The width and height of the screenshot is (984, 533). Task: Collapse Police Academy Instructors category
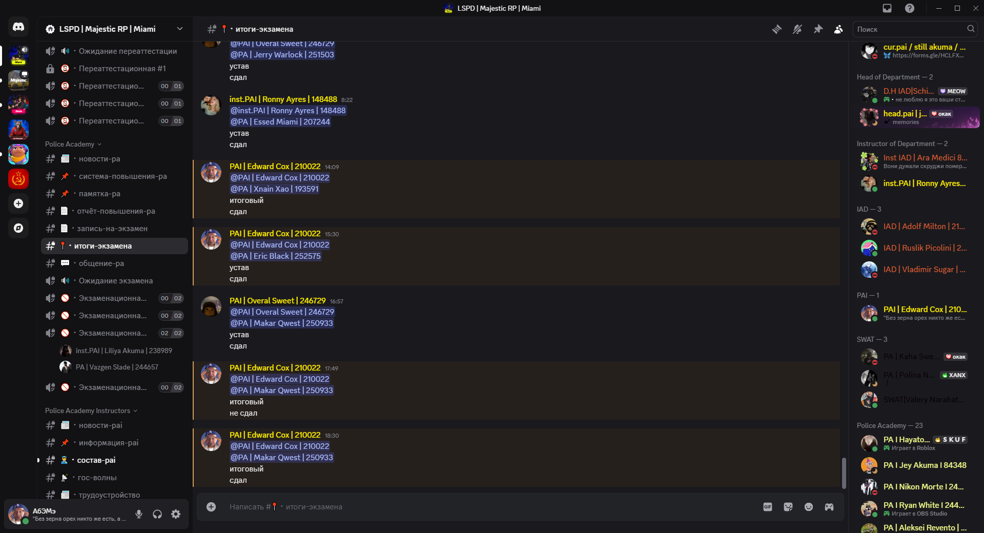pos(91,411)
